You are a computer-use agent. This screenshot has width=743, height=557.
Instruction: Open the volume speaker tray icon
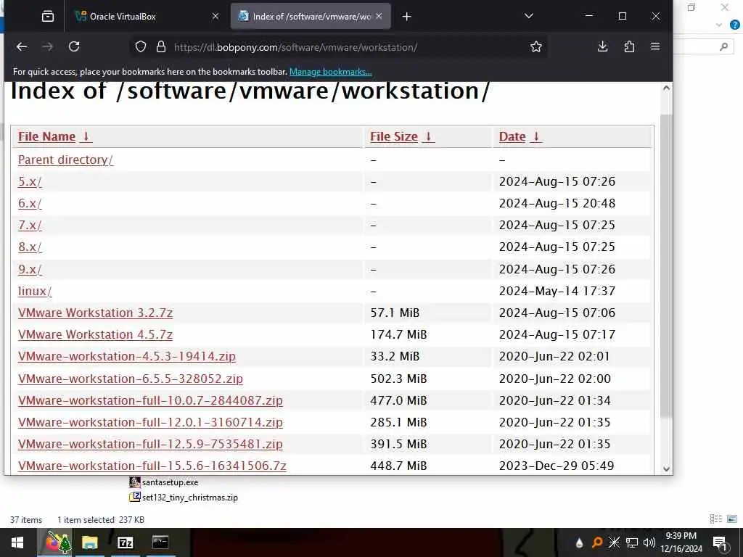(649, 542)
